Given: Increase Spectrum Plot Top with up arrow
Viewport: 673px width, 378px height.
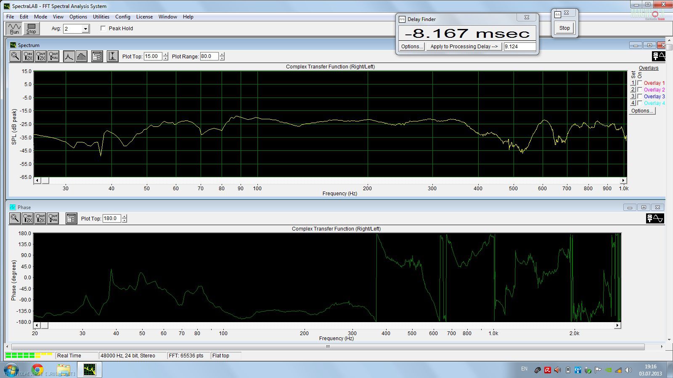Looking at the screenshot, I should click(165, 54).
